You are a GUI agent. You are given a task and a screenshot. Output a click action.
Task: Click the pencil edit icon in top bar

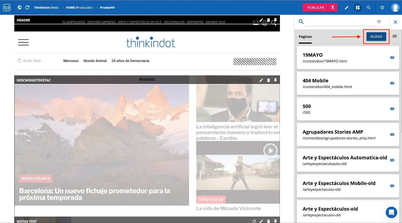click(x=346, y=8)
